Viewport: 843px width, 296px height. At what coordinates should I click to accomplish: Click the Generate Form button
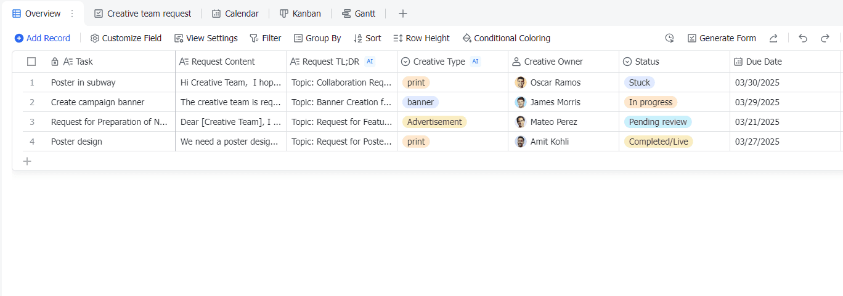click(x=722, y=38)
